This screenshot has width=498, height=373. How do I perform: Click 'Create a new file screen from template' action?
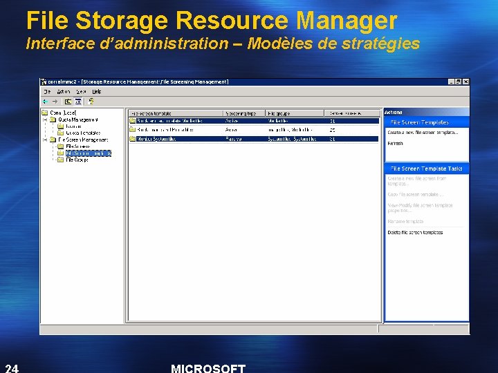(x=417, y=181)
